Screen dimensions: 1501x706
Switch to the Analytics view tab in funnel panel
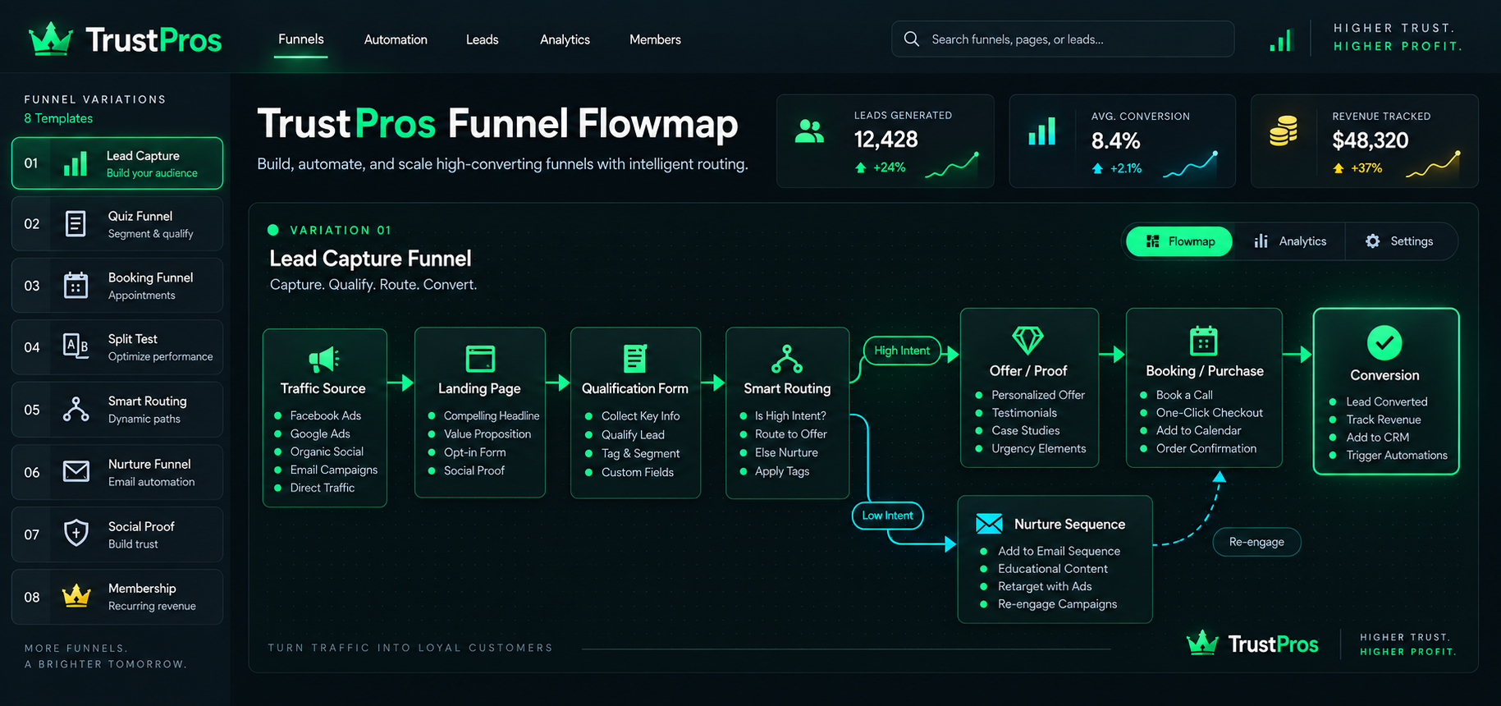point(1290,241)
